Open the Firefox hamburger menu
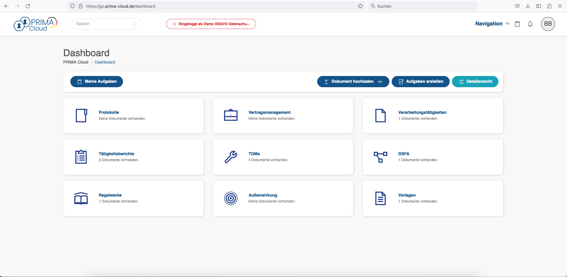 coord(560,6)
